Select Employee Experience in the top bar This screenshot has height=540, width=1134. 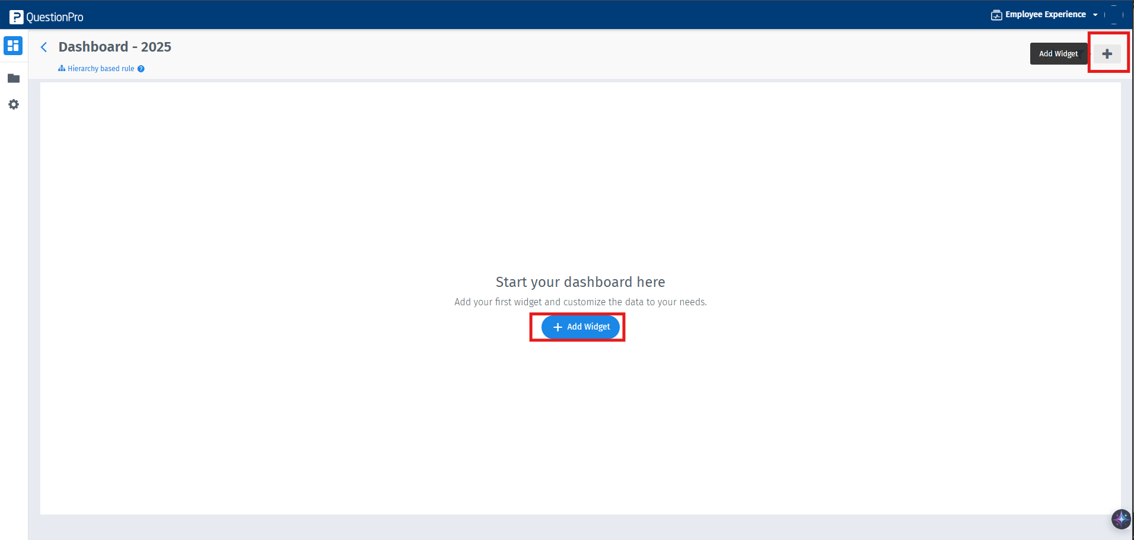pyautogui.click(x=1044, y=14)
